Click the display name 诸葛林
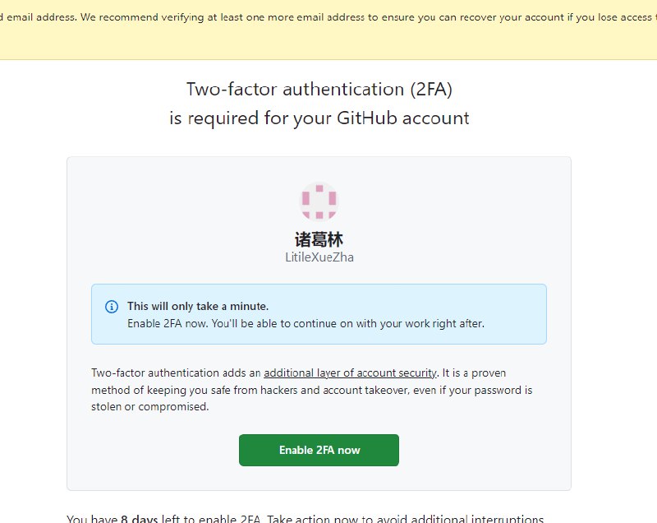657x523 pixels. [x=319, y=239]
